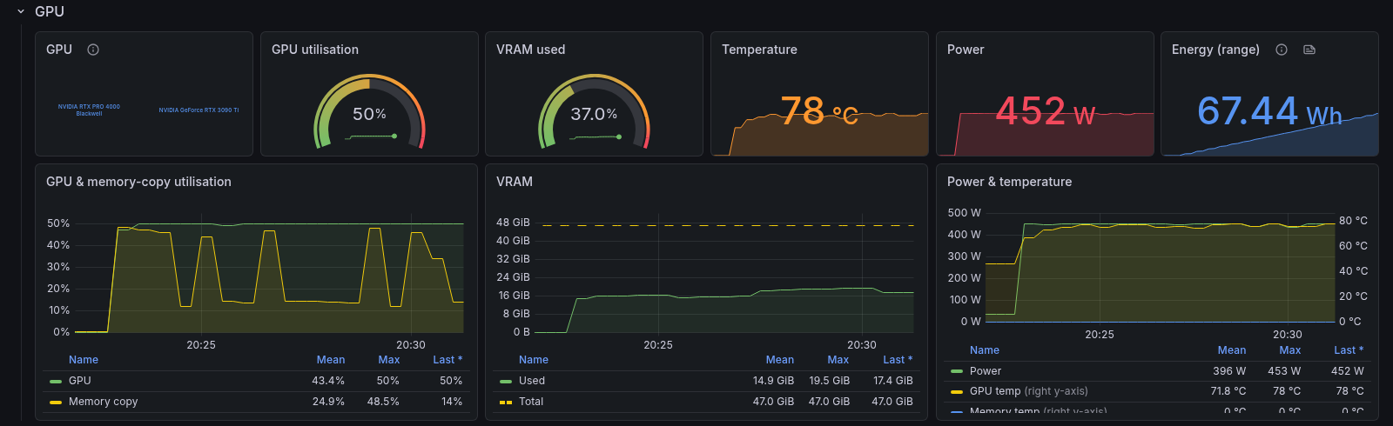Screen dimensions: 1393x426
Task: Click the 19.5 GiB Used max value
Action: [x=829, y=381]
